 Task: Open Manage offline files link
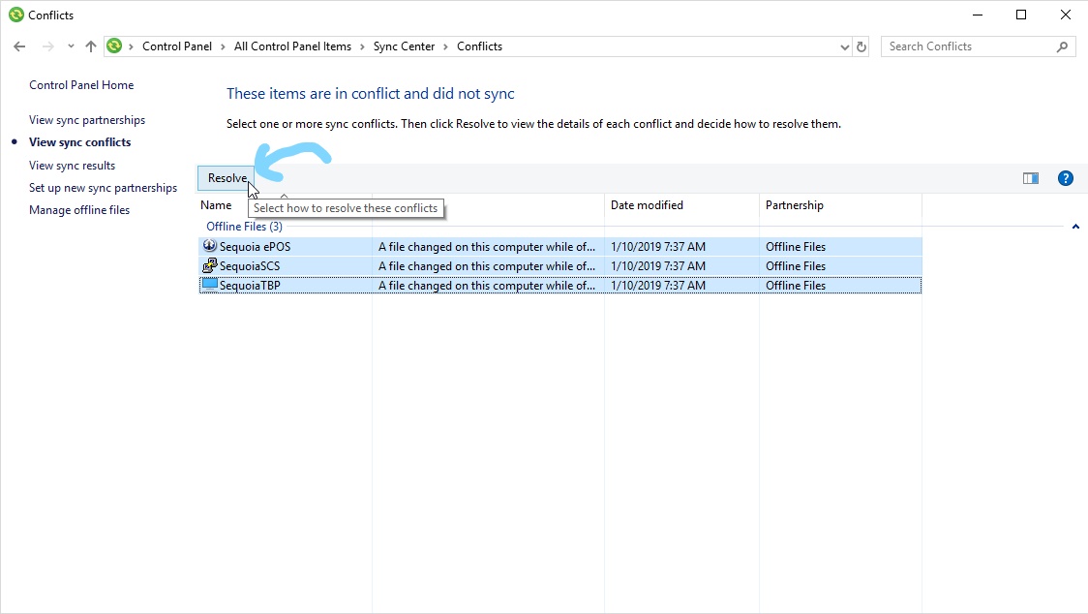pyautogui.click(x=79, y=210)
